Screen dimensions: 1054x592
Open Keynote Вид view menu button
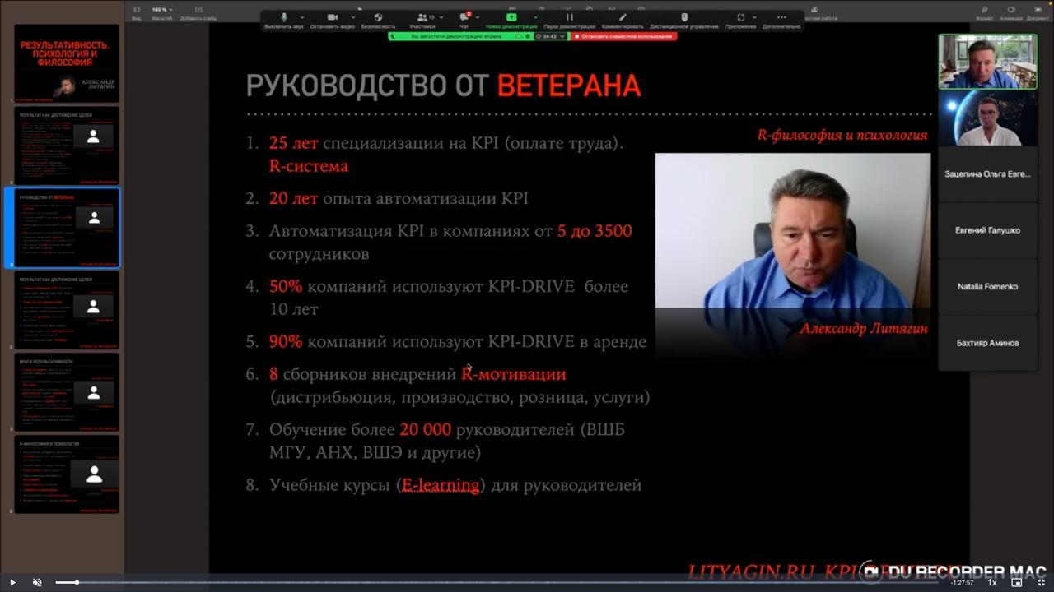(x=136, y=13)
